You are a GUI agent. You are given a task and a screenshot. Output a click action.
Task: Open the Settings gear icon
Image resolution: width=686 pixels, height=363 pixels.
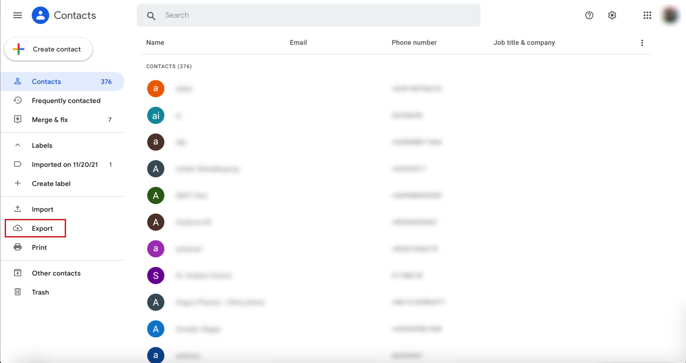point(612,15)
